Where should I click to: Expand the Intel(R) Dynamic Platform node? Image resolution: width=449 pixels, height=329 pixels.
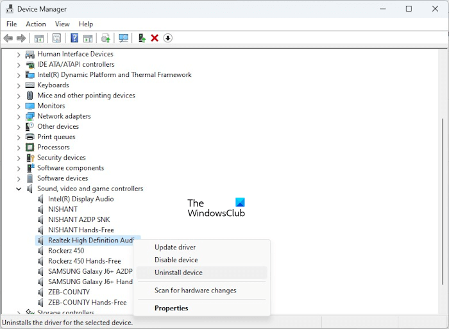point(19,75)
